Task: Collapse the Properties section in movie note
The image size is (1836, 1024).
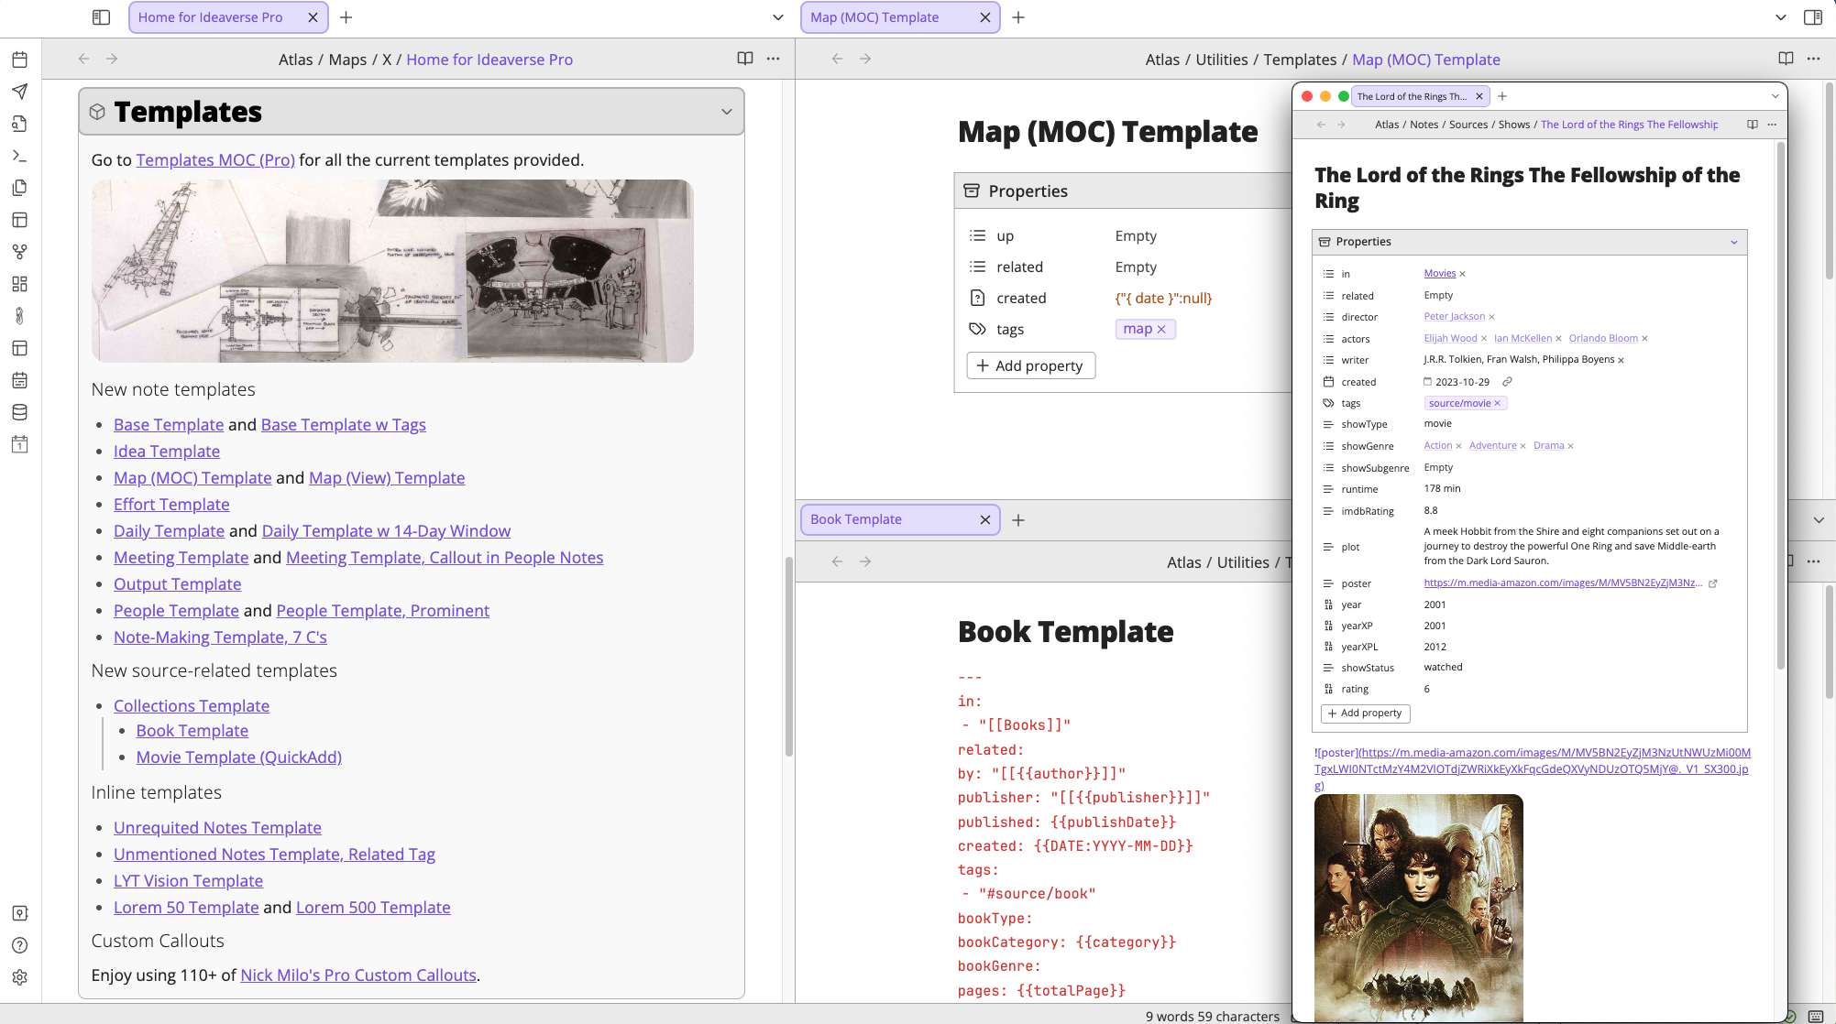Action: point(1733,242)
